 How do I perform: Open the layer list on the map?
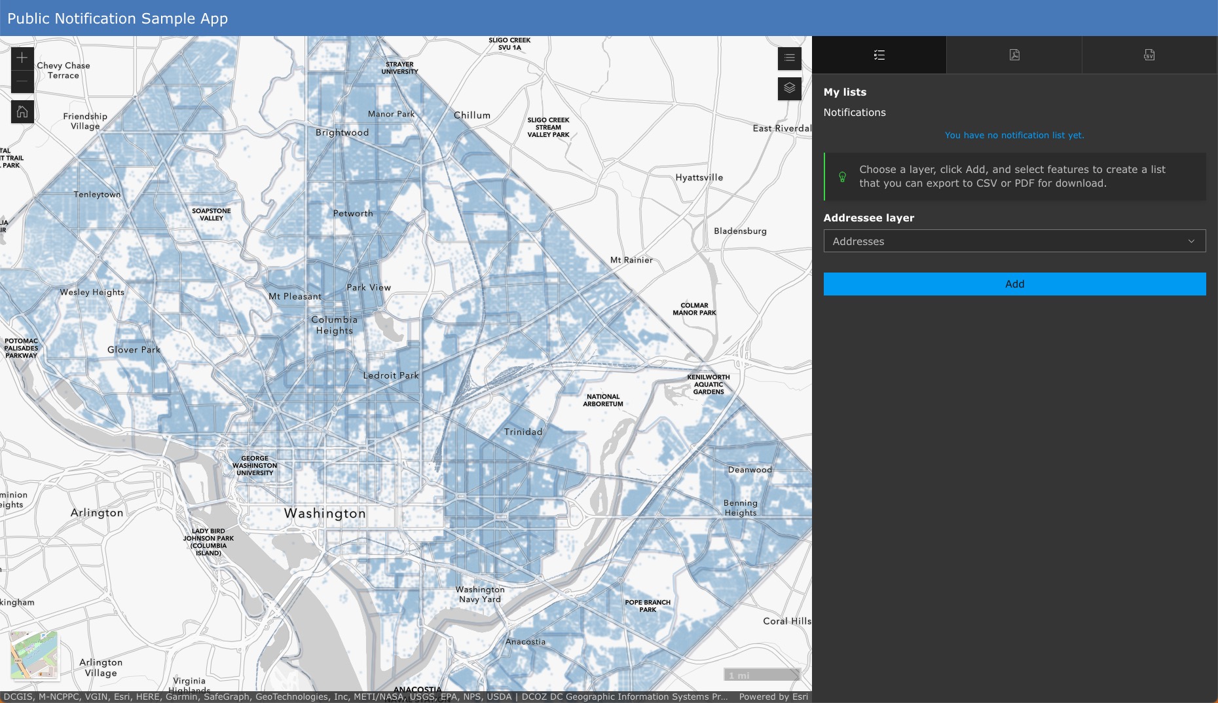[x=789, y=88]
